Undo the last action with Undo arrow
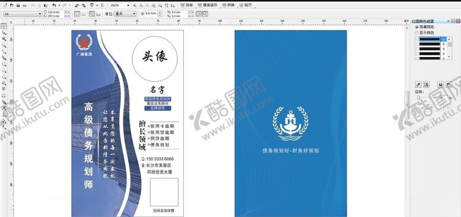Image resolution: width=461 pixels, height=217 pixels. tap(54, 5)
